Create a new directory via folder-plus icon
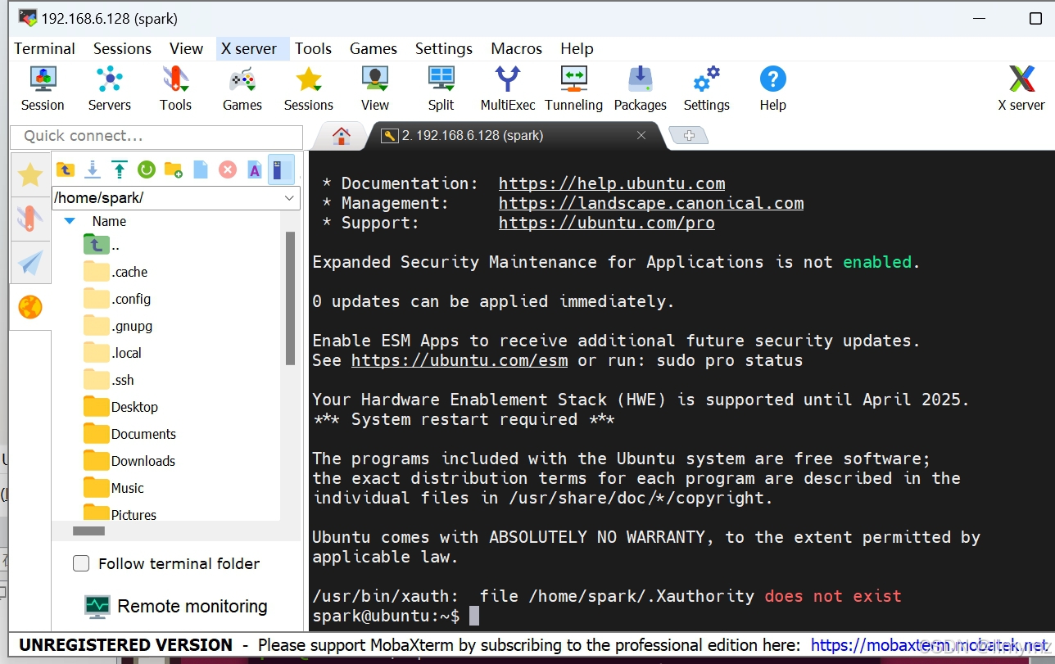Viewport: 1055px width, 664px height. (174, 169)
